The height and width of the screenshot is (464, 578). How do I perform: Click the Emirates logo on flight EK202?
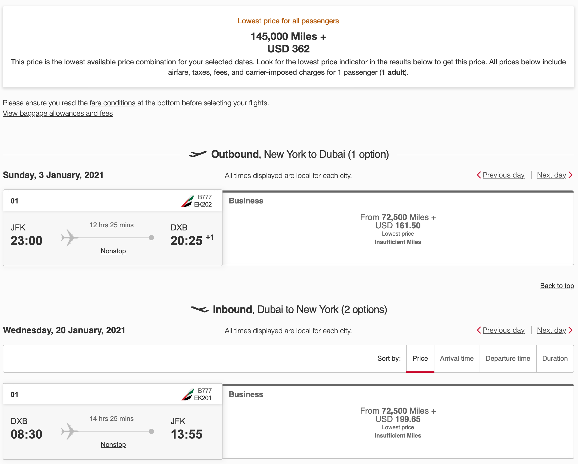pyautogui.click(x=188, y=200)
